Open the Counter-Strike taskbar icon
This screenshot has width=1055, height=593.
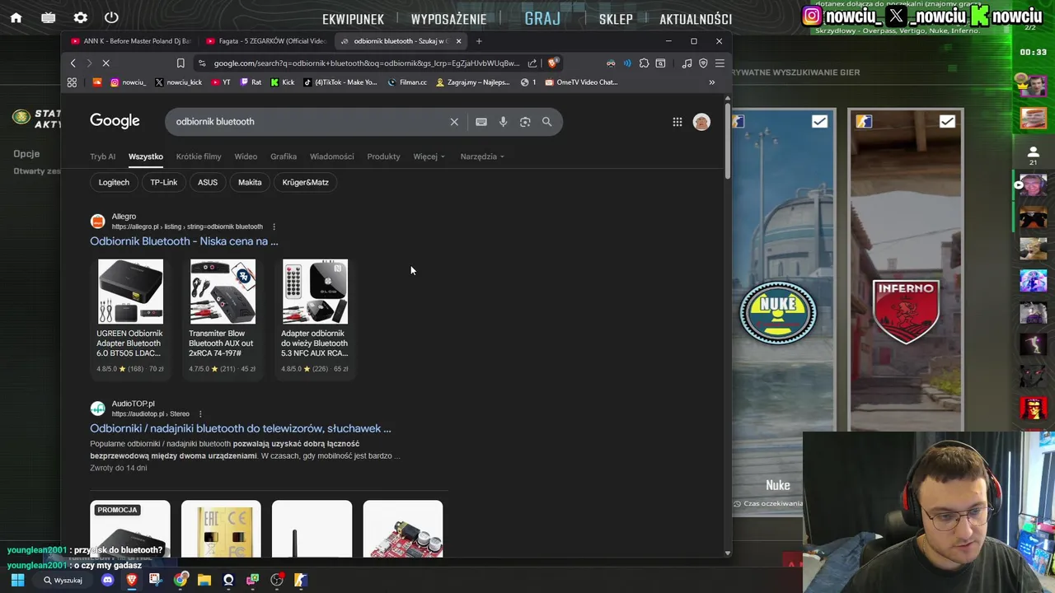pos(301,580)
